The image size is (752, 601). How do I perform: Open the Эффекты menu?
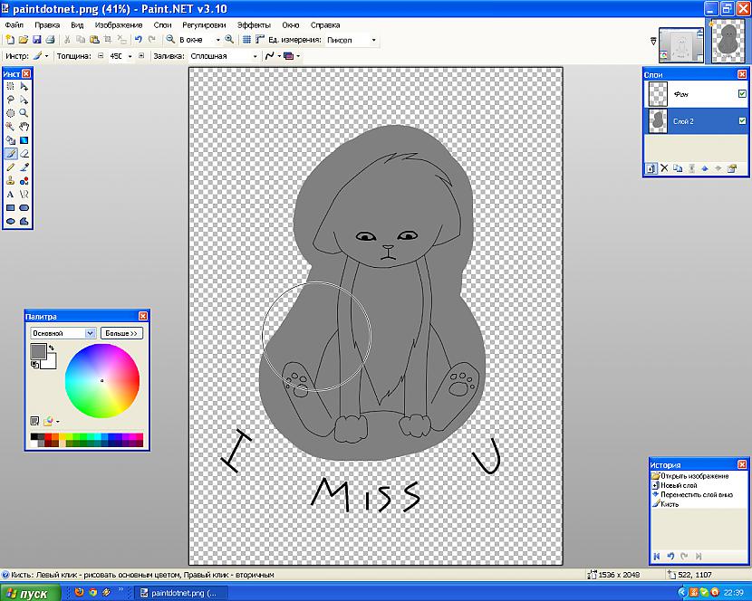coord(255,25)
